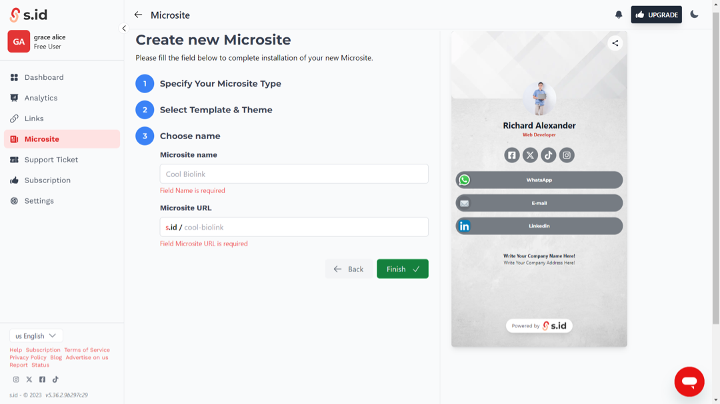Open Links in the sidebar

62,118
